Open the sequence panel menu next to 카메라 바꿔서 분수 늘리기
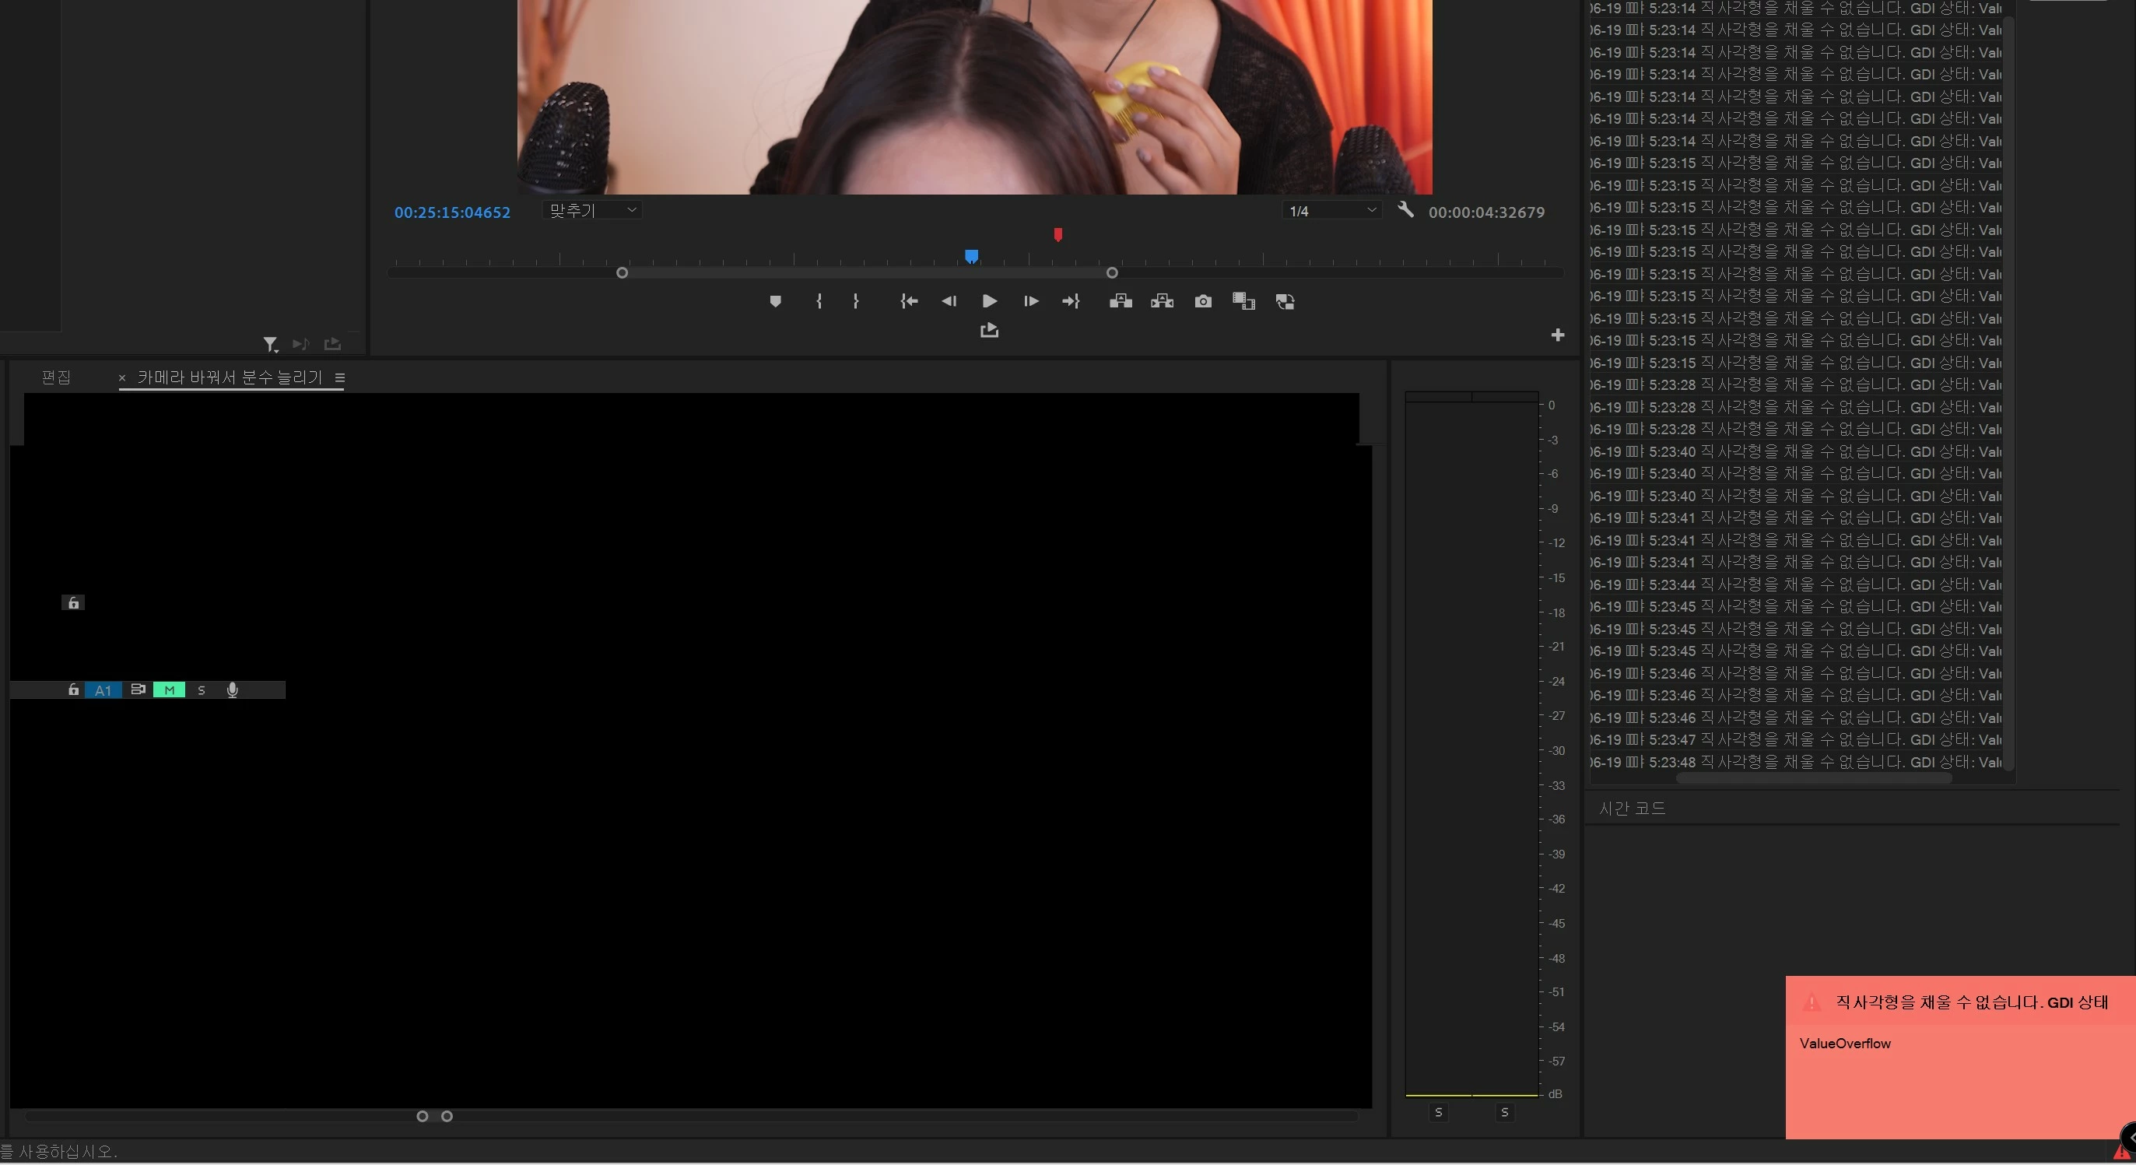The image size is (2136, 1165). pos(339,378)
